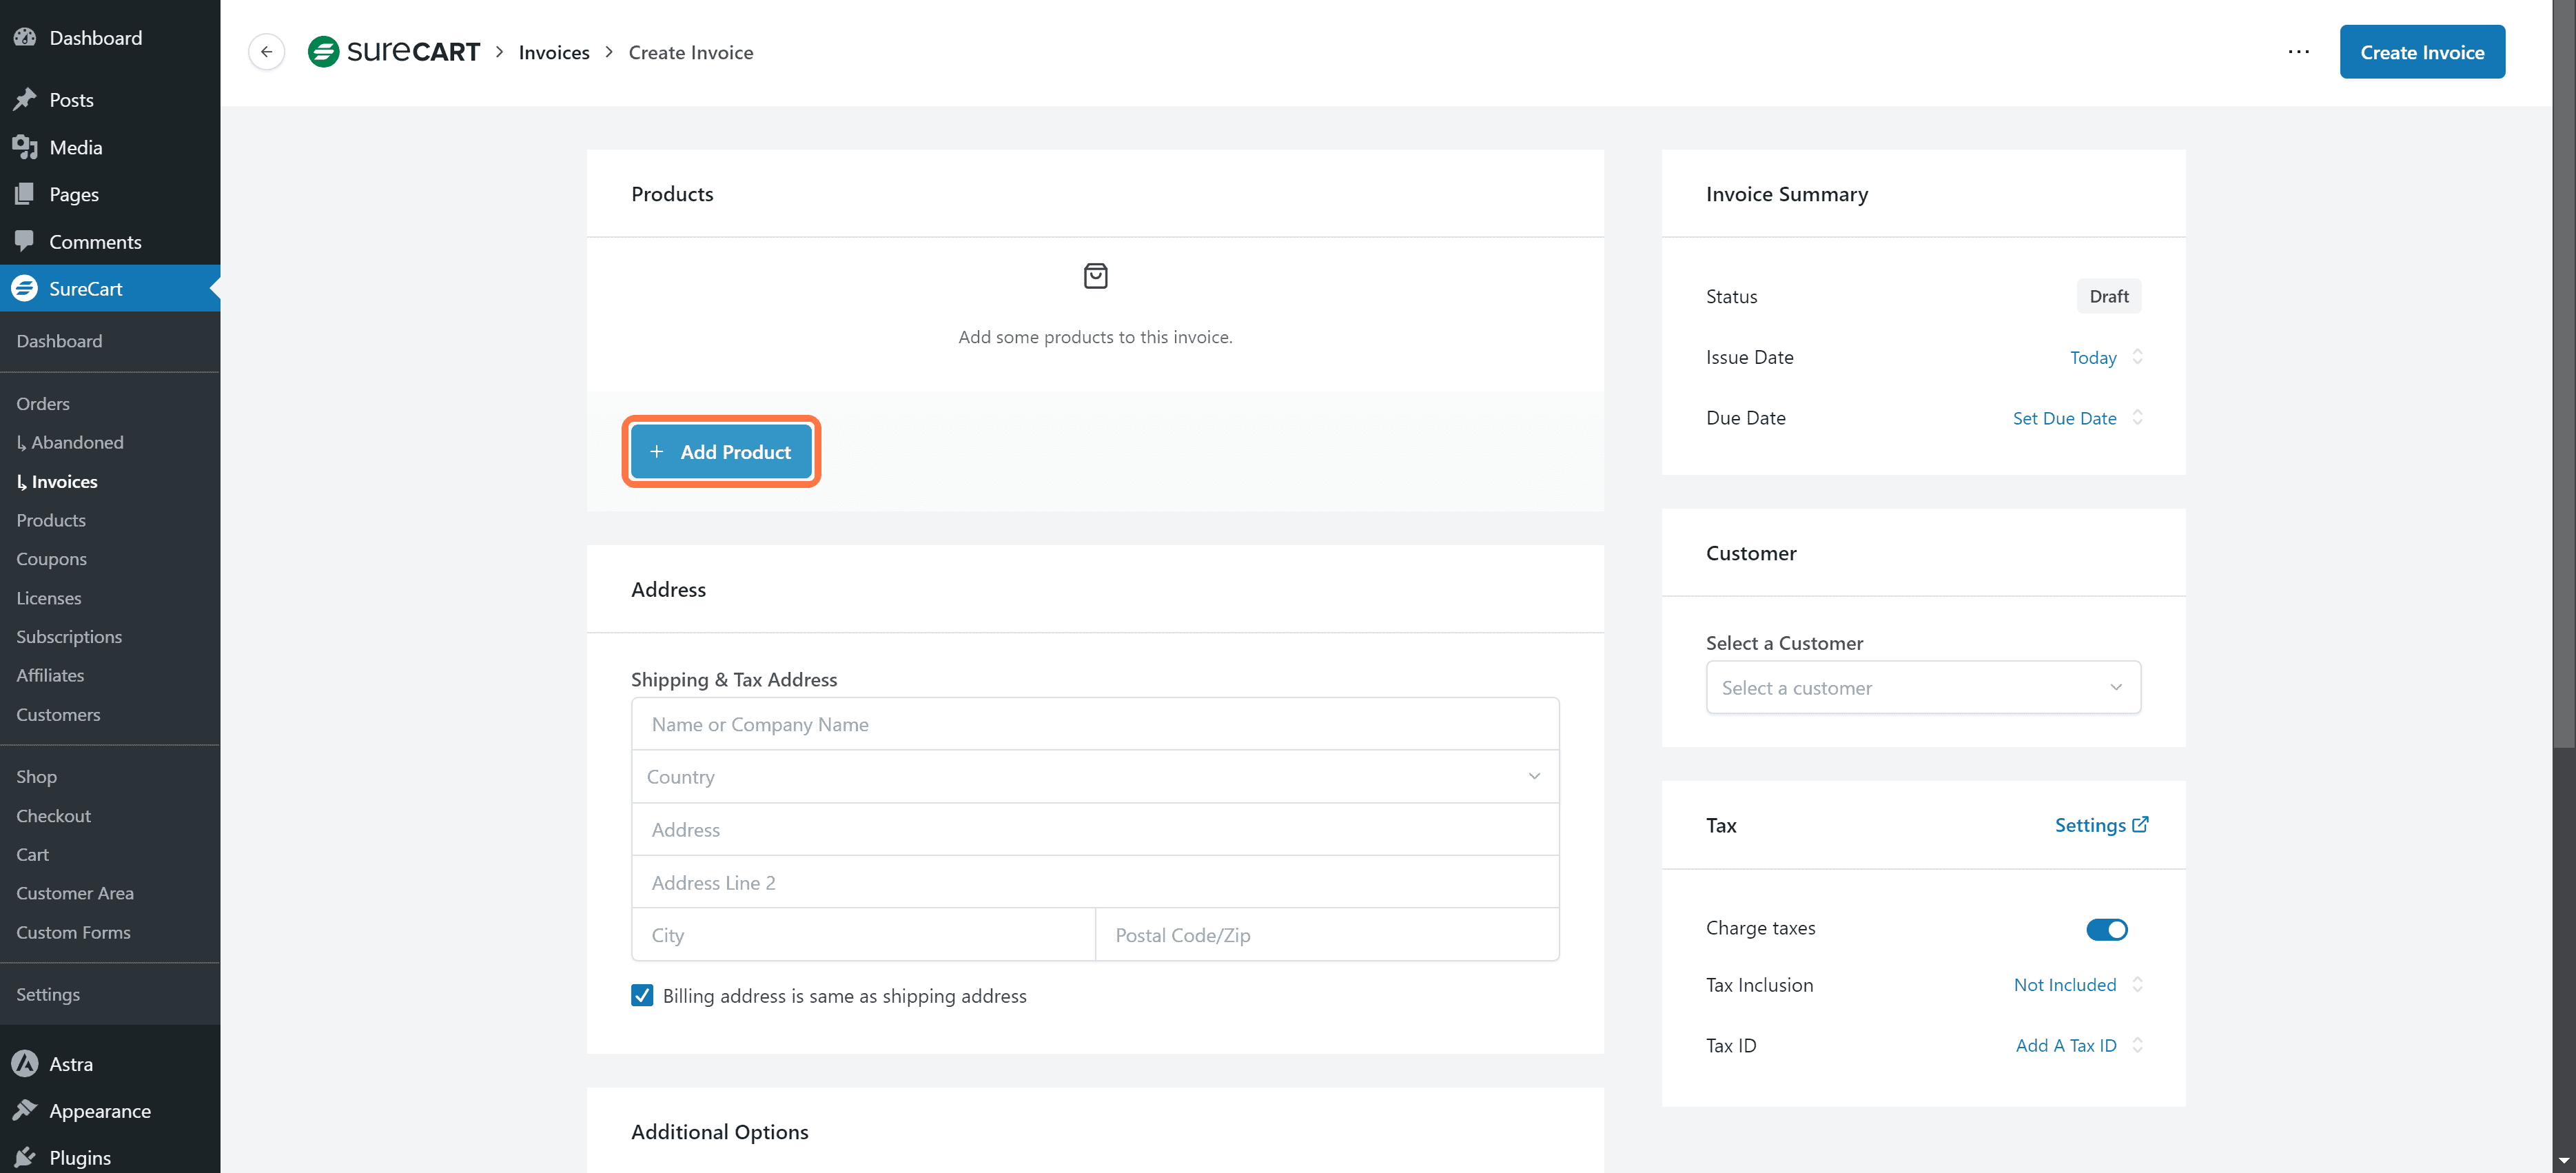Click the shopping bag icon in Products

tap(1095, 276)
